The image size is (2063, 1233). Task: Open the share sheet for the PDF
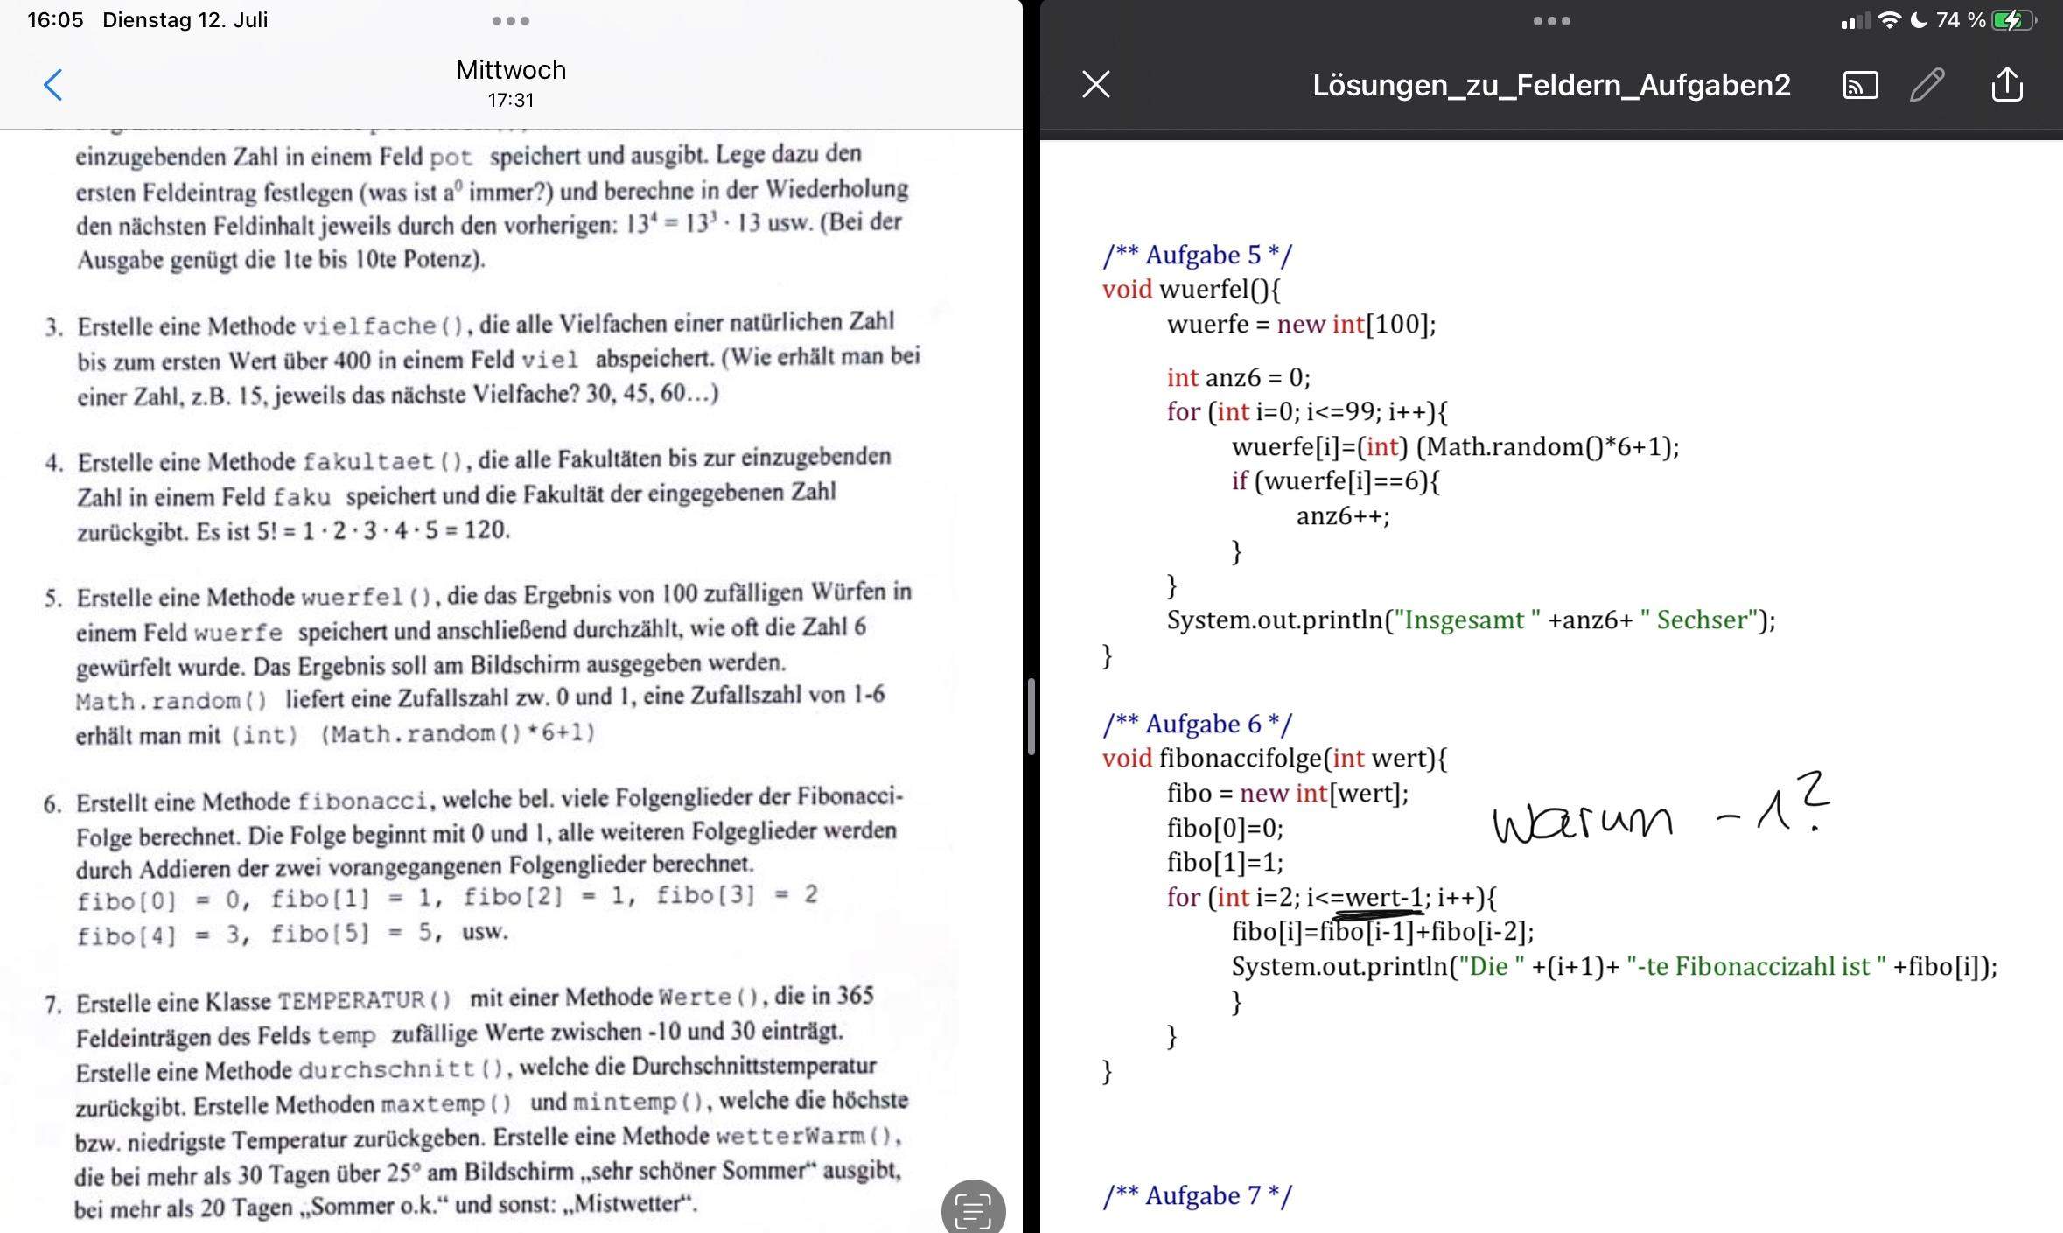(2008, 84)
